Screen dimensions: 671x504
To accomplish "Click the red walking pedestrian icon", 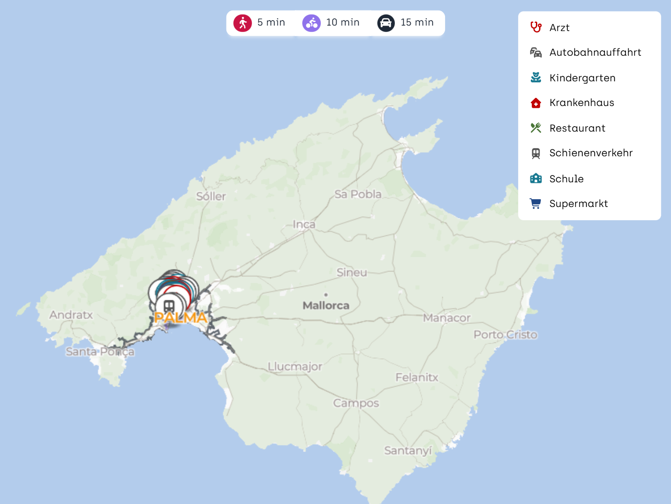I will 242,23.
